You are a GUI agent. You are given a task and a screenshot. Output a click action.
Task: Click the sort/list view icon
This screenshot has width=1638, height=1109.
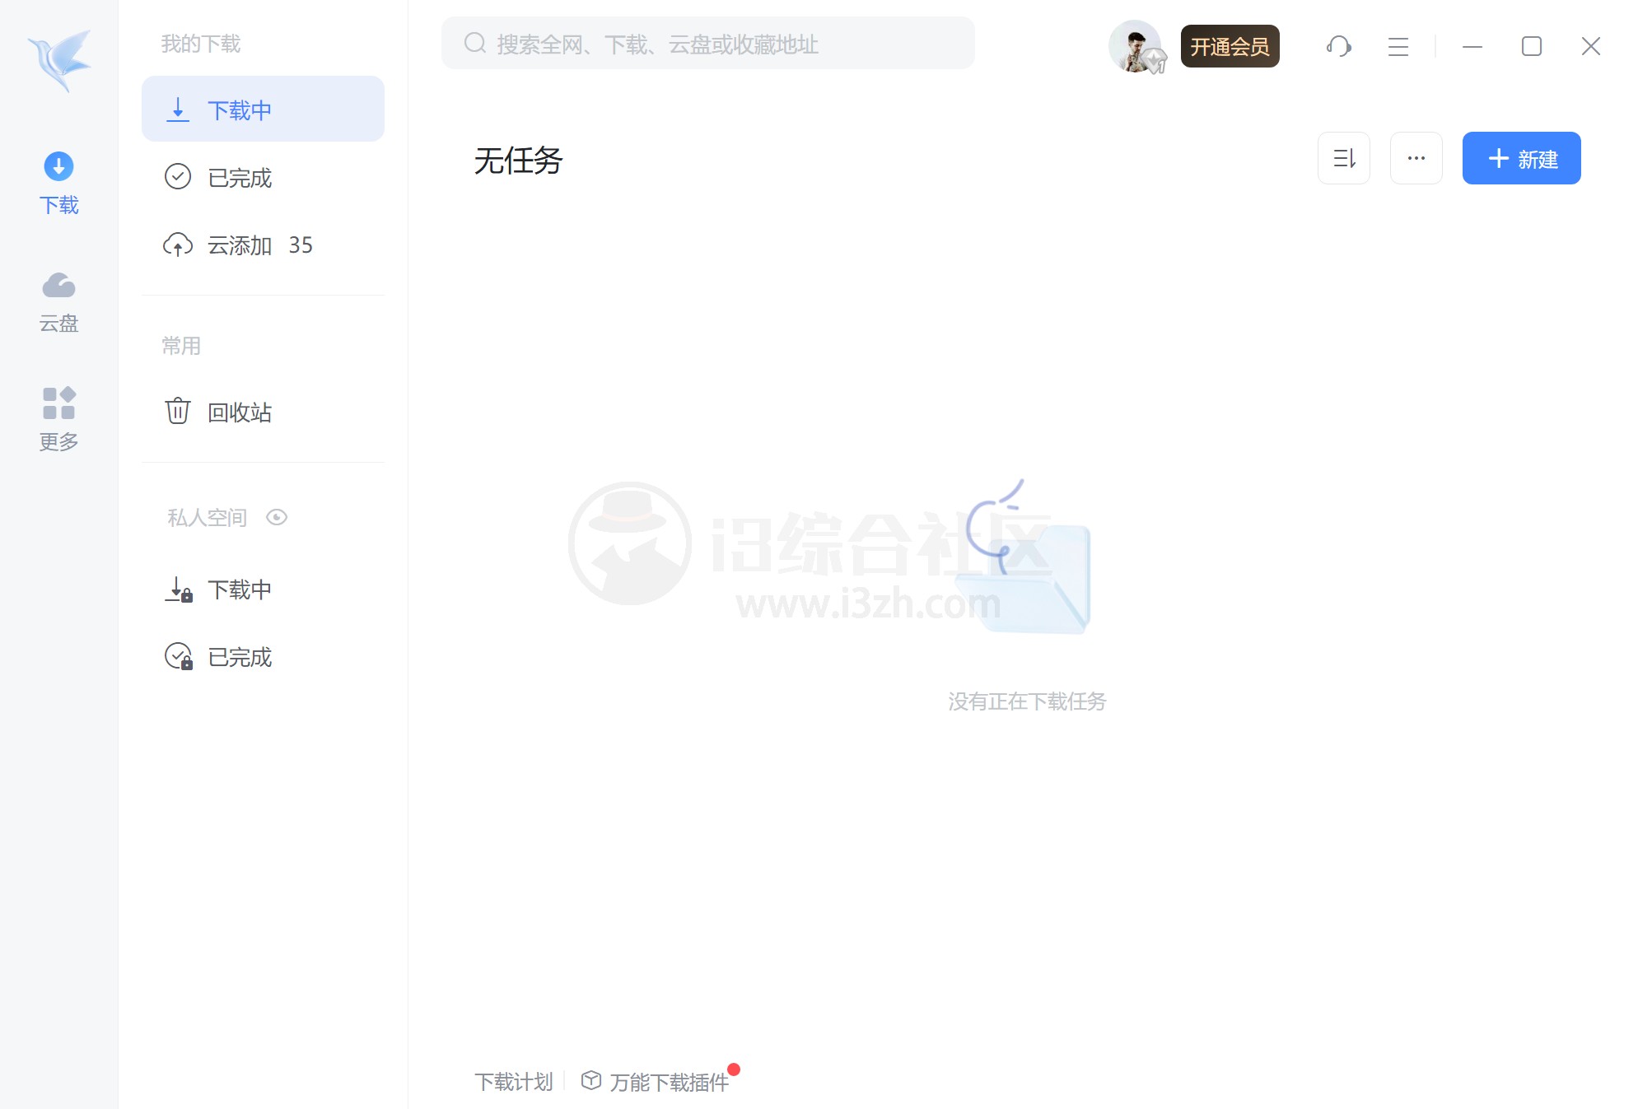tap(1345, 158)
